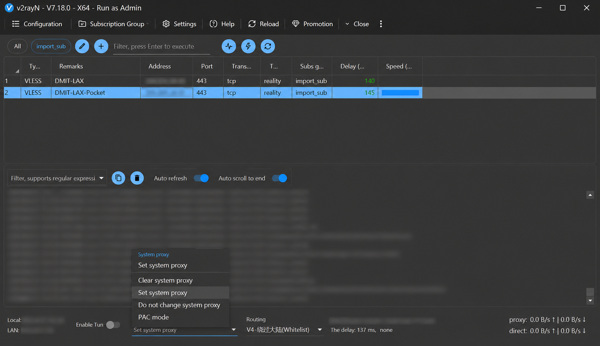Open the three-dot more options menu
Screen dimensions: 600x346
[381, 24]
